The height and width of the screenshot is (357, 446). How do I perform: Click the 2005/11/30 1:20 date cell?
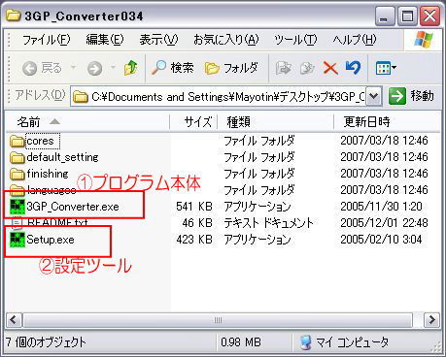click(381, 207)
